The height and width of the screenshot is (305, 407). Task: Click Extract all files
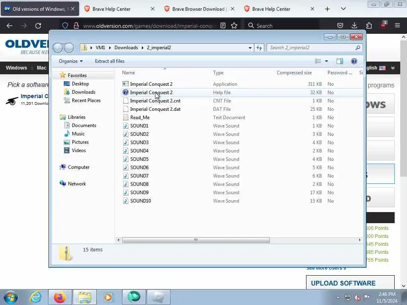[110, 61]
